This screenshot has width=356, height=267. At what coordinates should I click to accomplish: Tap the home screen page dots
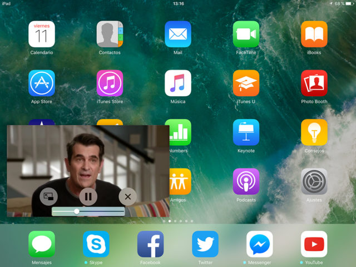[178, 221]
